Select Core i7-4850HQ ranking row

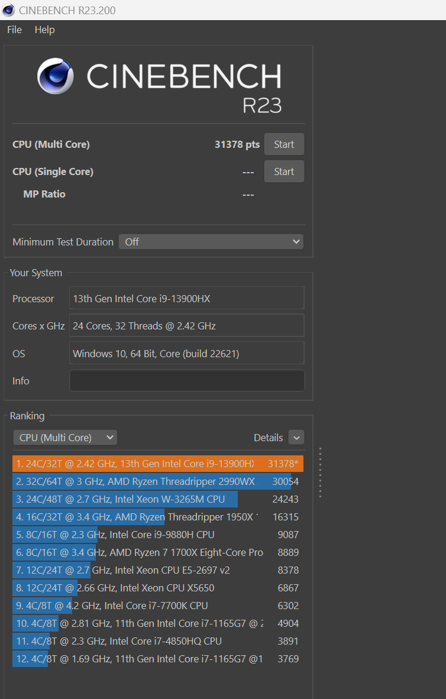click(158, 641)
